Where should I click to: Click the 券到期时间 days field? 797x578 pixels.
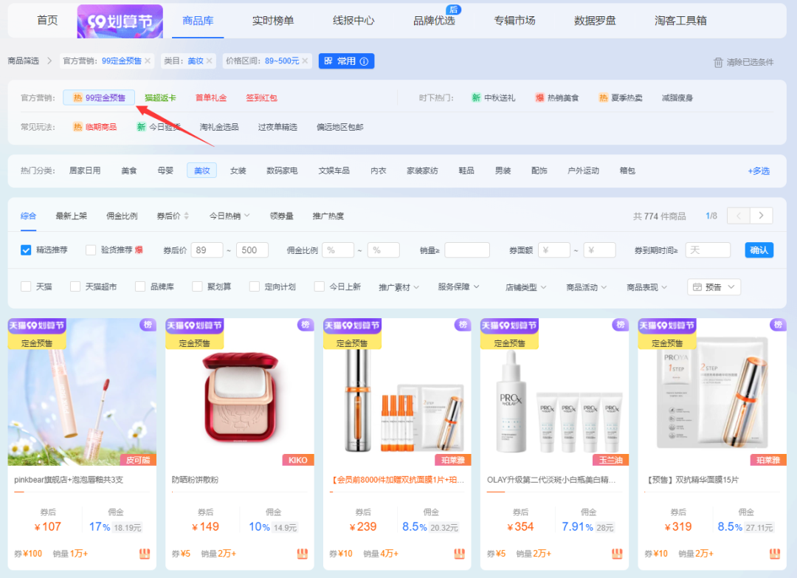click(708, 250)
